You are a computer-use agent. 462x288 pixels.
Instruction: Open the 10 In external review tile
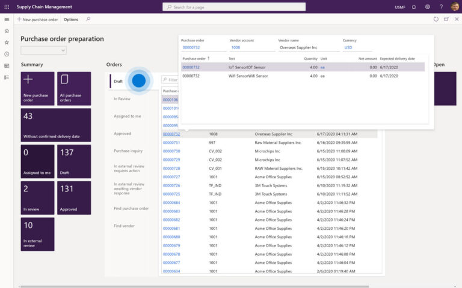(x=37, y=234)
